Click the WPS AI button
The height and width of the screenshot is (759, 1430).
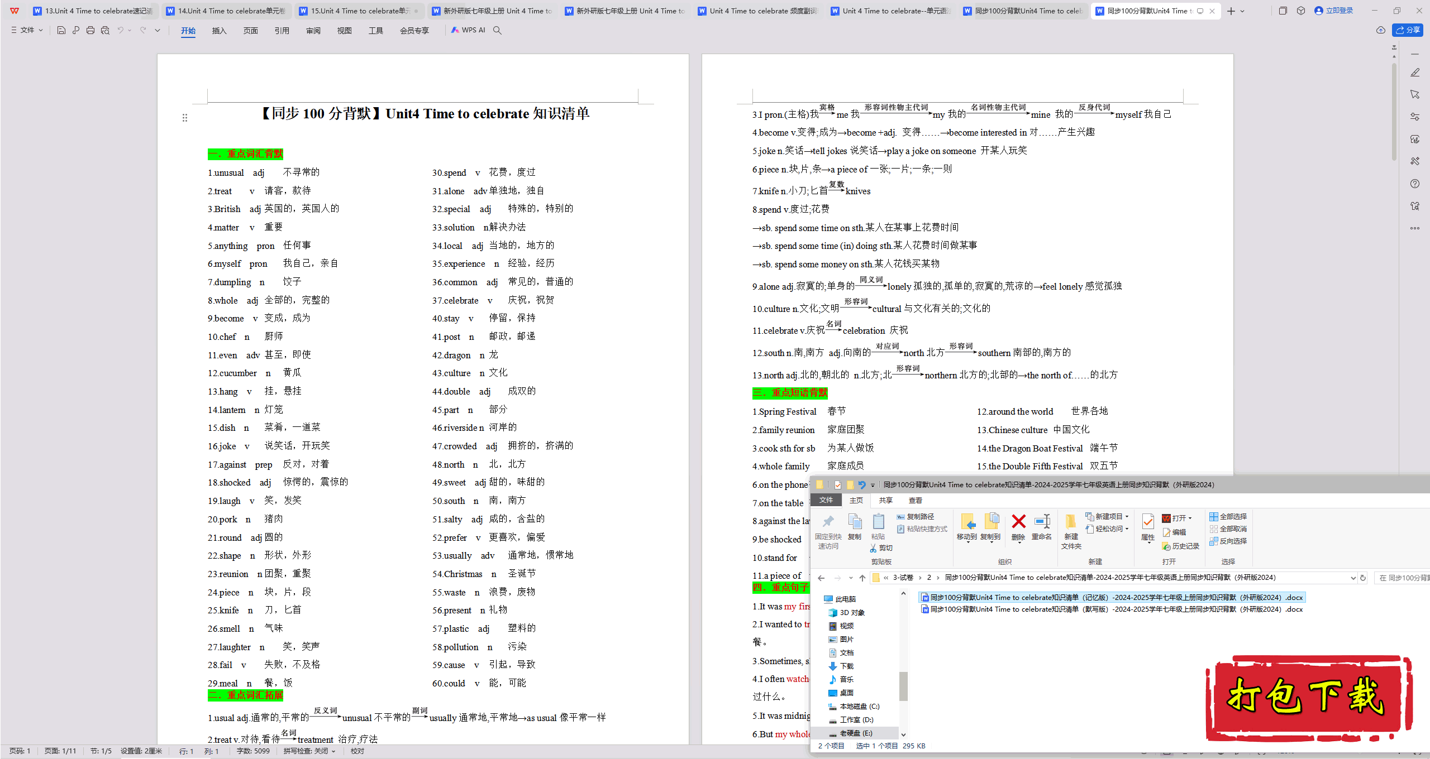(x=468, y=30)
